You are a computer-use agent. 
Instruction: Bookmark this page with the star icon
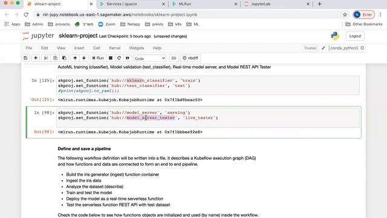pos(345,15)
